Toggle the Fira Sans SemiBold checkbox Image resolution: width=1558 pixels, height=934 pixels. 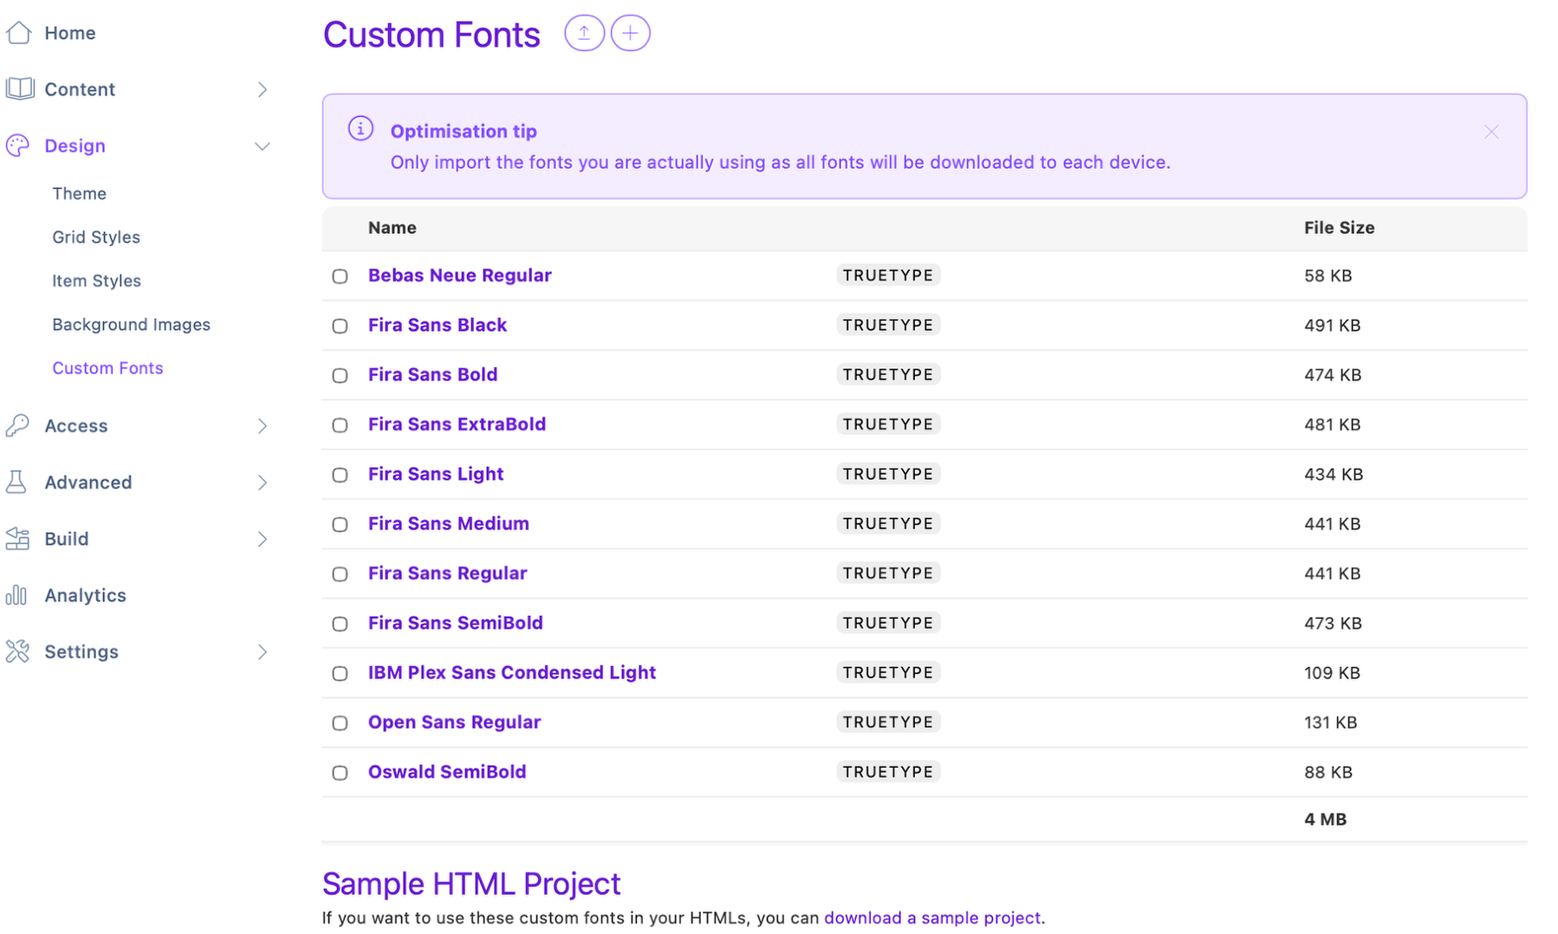[340, 624]
